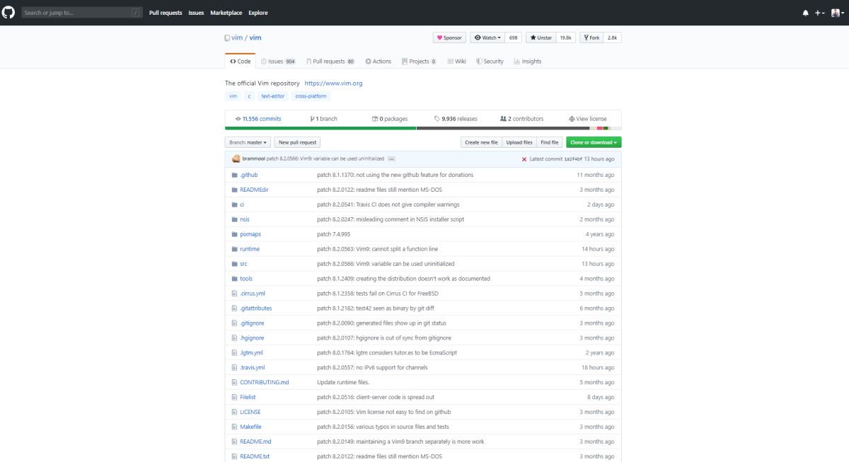Click the brammool author avatar
Screen dimensions: 849x462
[x=236, y=159]
